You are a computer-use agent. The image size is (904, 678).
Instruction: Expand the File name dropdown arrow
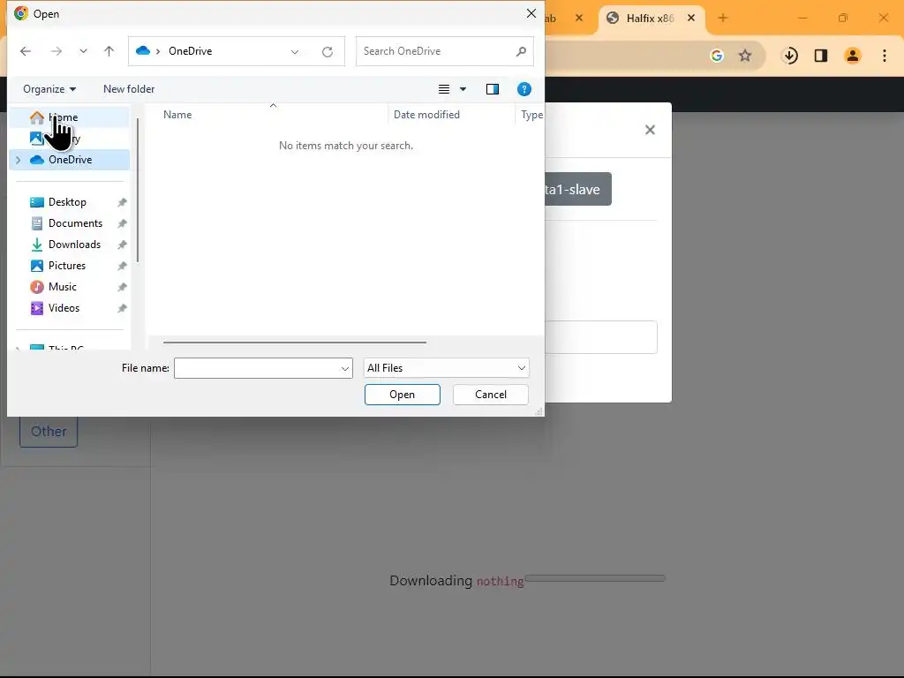coord(345,368)
